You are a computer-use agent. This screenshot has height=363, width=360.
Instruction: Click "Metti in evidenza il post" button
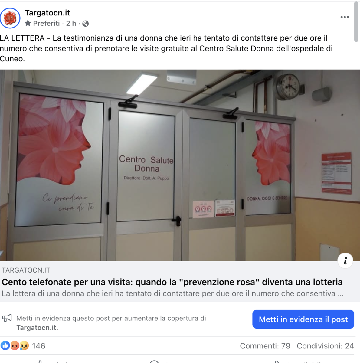coord(303,319)
